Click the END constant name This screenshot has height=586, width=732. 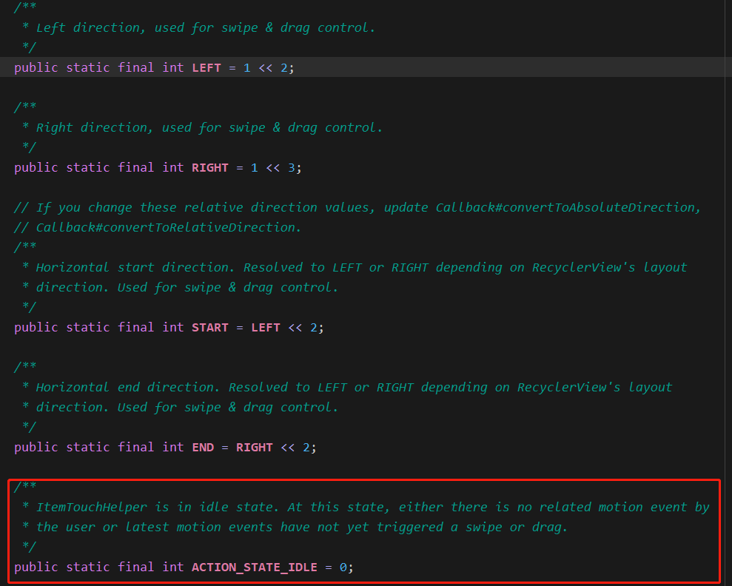(x=203, y=448)
